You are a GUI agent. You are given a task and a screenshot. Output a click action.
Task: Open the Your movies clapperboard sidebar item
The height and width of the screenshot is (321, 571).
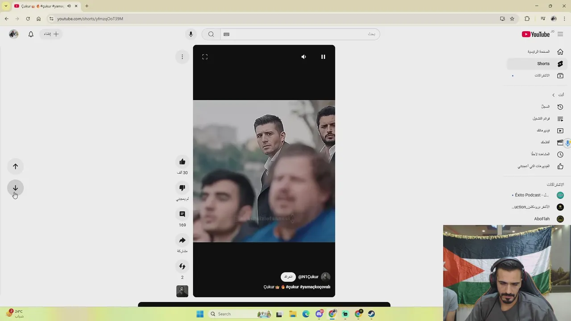tap(538, 142)
